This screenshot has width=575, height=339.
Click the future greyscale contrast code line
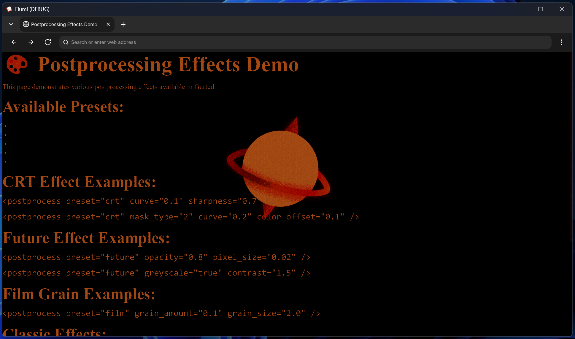pos(156,273)
